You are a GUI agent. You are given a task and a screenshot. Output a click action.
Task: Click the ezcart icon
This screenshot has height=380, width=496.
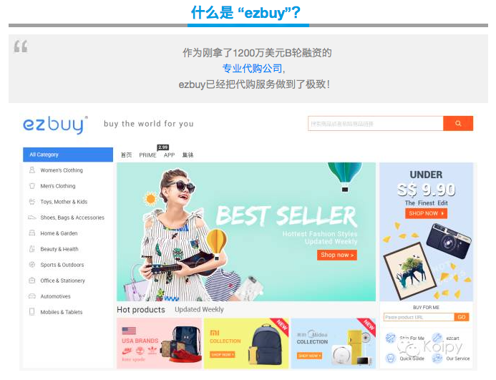pos(437,338)
